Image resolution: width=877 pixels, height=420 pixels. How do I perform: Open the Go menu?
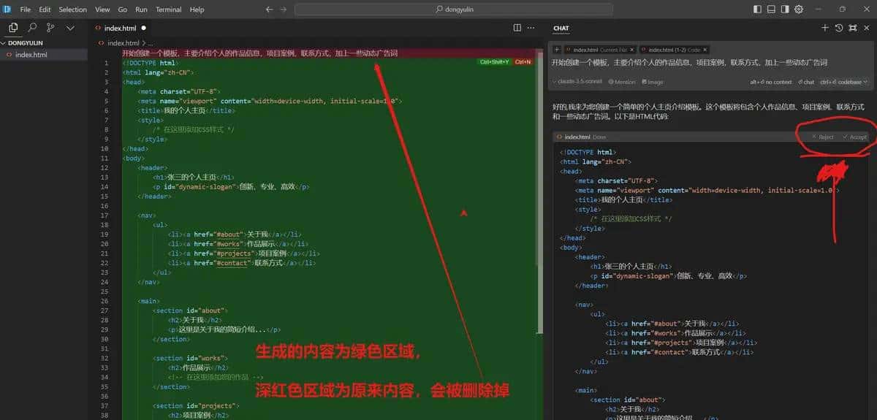coord(122,9)
